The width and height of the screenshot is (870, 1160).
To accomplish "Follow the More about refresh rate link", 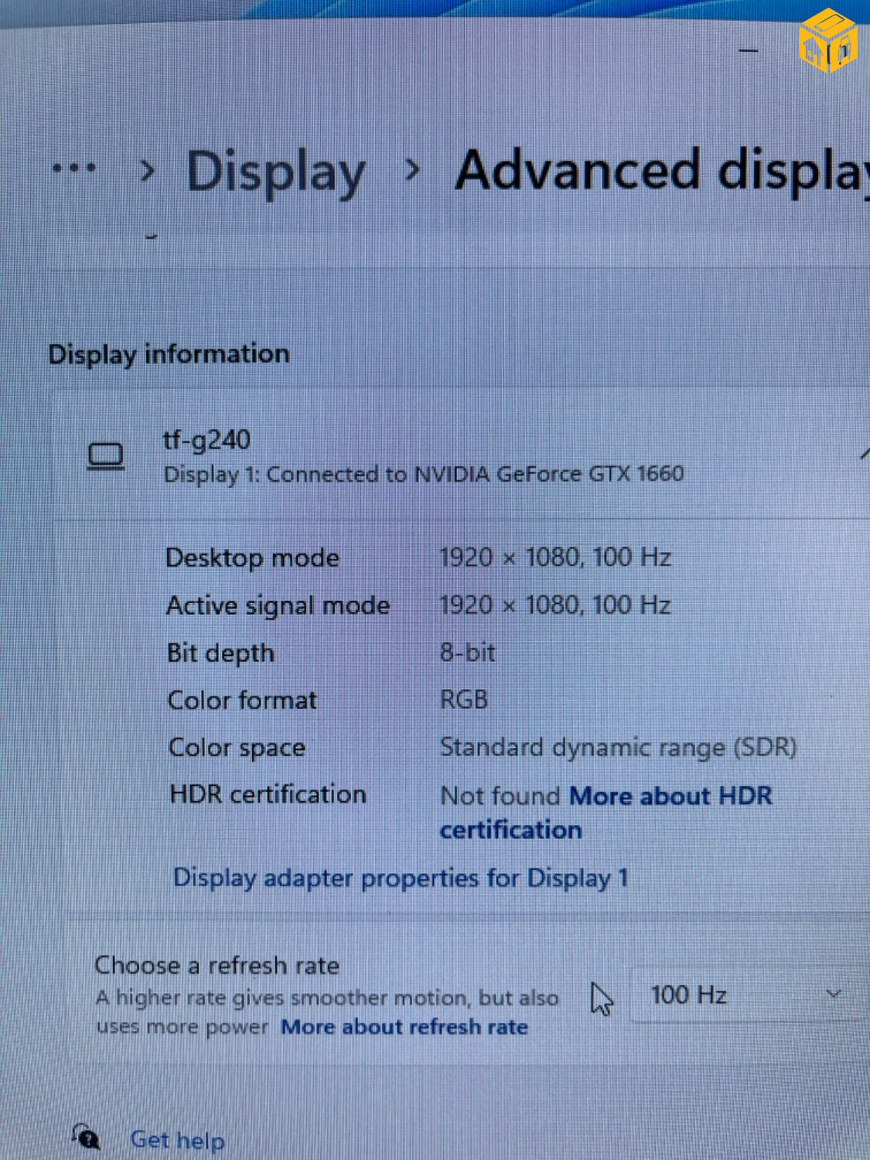I will coord(404,1027).
